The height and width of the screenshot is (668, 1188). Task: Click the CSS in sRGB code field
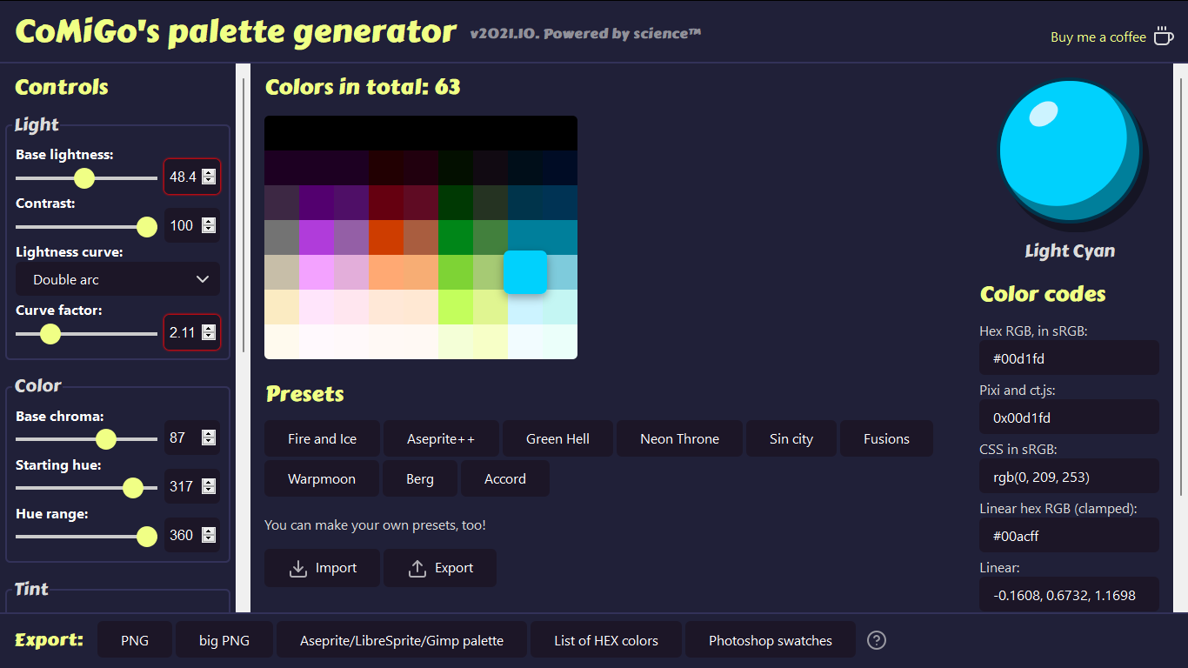coord(1069,476)
